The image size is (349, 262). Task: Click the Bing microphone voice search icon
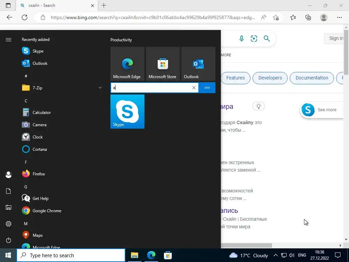pos(242,39)
